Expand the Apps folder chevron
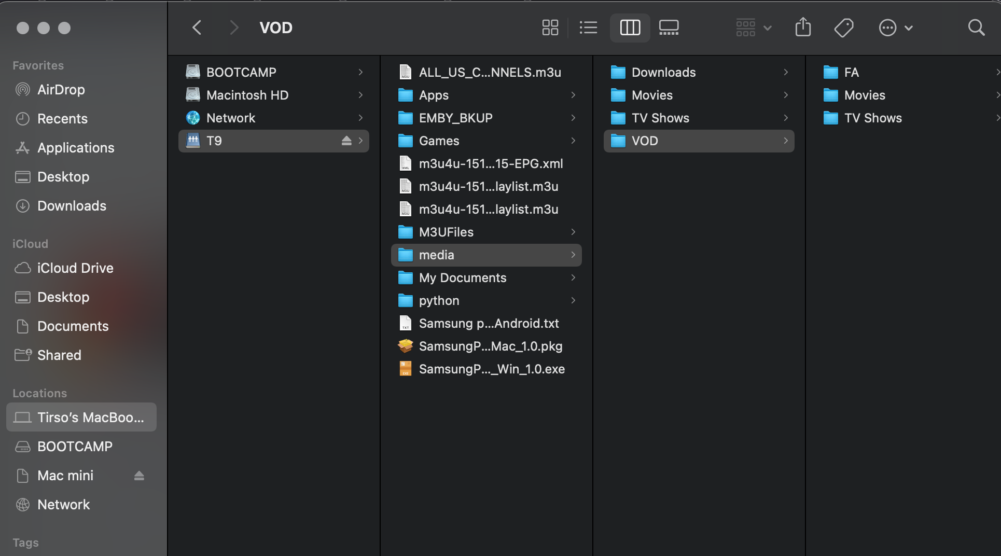Screen dimensions: 1001x556 tap(573, 95)
